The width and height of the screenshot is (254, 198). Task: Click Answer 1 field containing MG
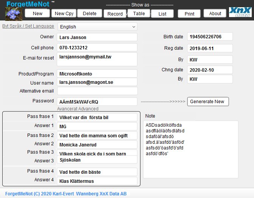coord(97,126)
